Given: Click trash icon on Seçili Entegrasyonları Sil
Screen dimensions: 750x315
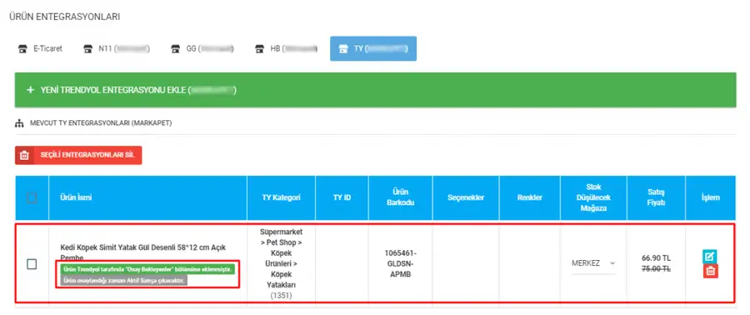Looking at the screenshot, I should pos(24,155).
